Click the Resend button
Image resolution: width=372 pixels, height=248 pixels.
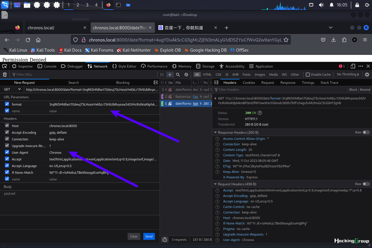(x=365, y=90)
